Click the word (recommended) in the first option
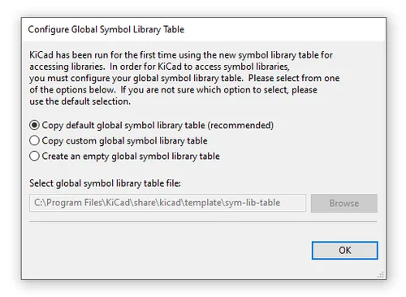This screenshot has height=297, width=406. (240, 125)
